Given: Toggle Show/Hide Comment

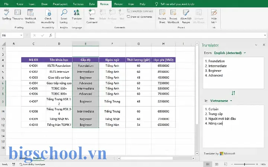Looking at the screenshot, I should (x=140, y=11).
